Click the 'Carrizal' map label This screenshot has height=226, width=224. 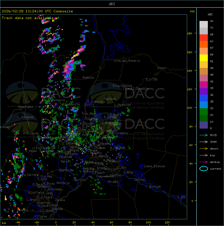pos(80,180)
